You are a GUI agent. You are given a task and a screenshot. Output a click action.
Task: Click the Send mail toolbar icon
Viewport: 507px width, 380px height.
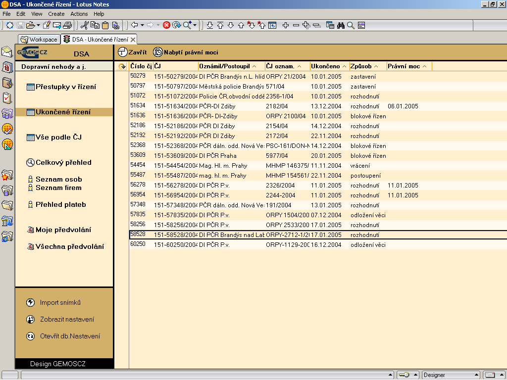[x=57, y=25]
